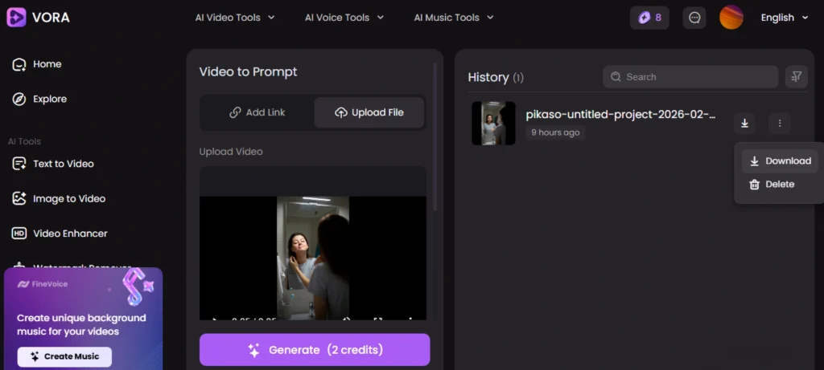Viewport: 824px width, 370px height.
Task: Click the FineVoice banner logo
Action: [x=42, y=285]
